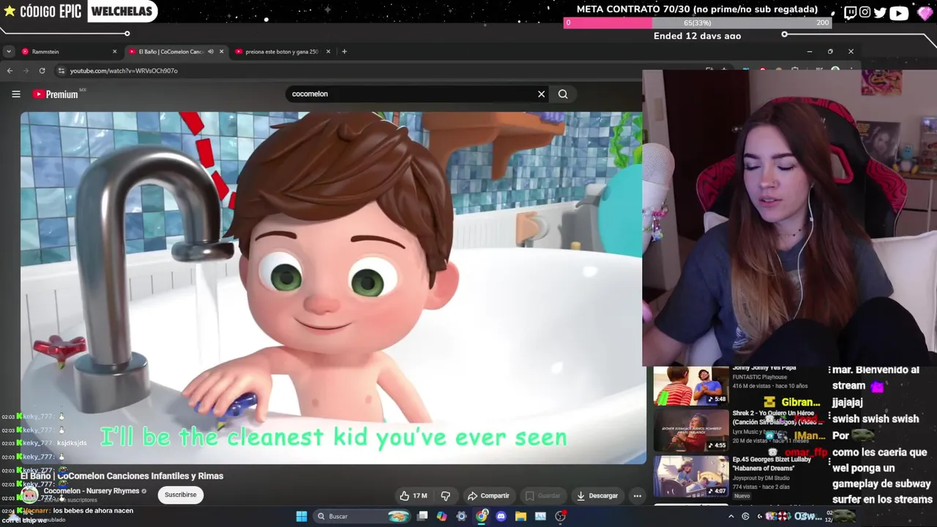Clear the cocomelon search text
The height and width of the screenshot is (527, 937).
click(x=541, y=94)
